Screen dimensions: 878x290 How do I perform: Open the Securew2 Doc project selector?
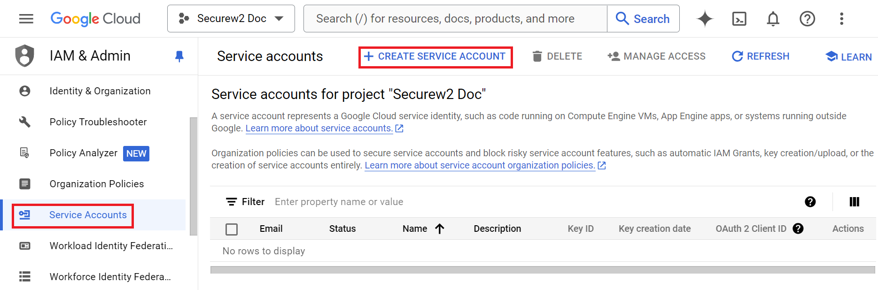(231, 19)
